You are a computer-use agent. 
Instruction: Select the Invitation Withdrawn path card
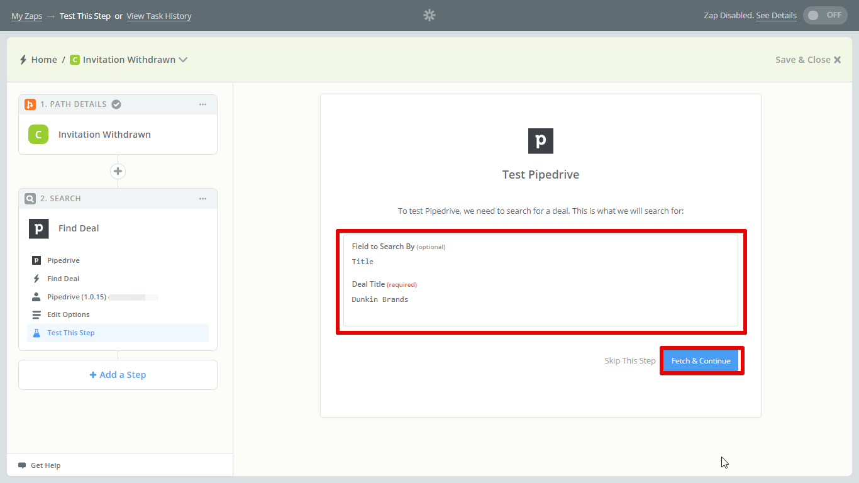(118, 135)
